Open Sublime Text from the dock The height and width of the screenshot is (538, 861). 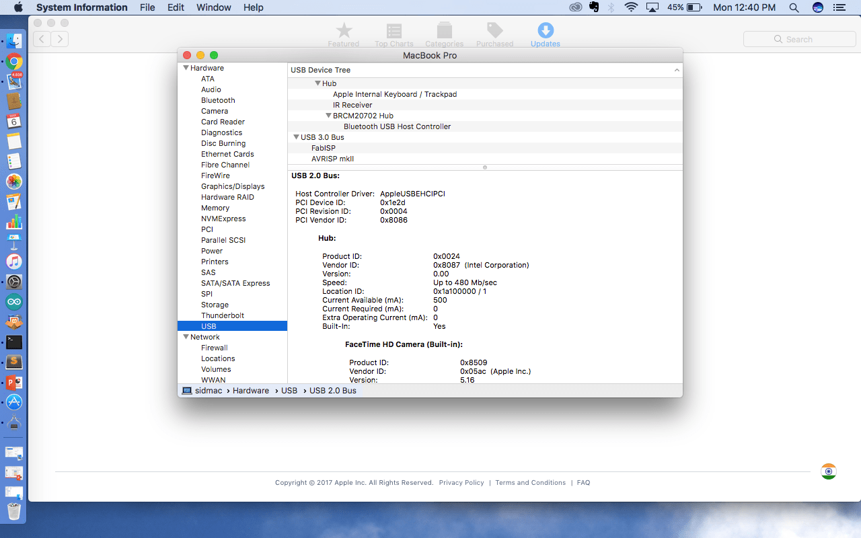tap(14, 362)
